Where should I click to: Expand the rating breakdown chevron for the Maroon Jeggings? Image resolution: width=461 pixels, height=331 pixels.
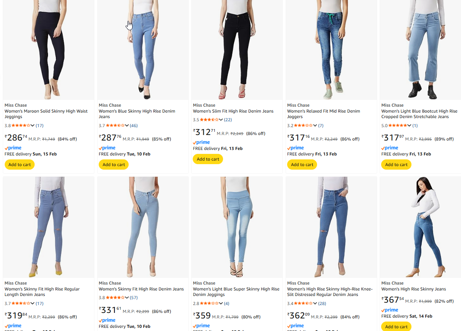coord(32,126)
